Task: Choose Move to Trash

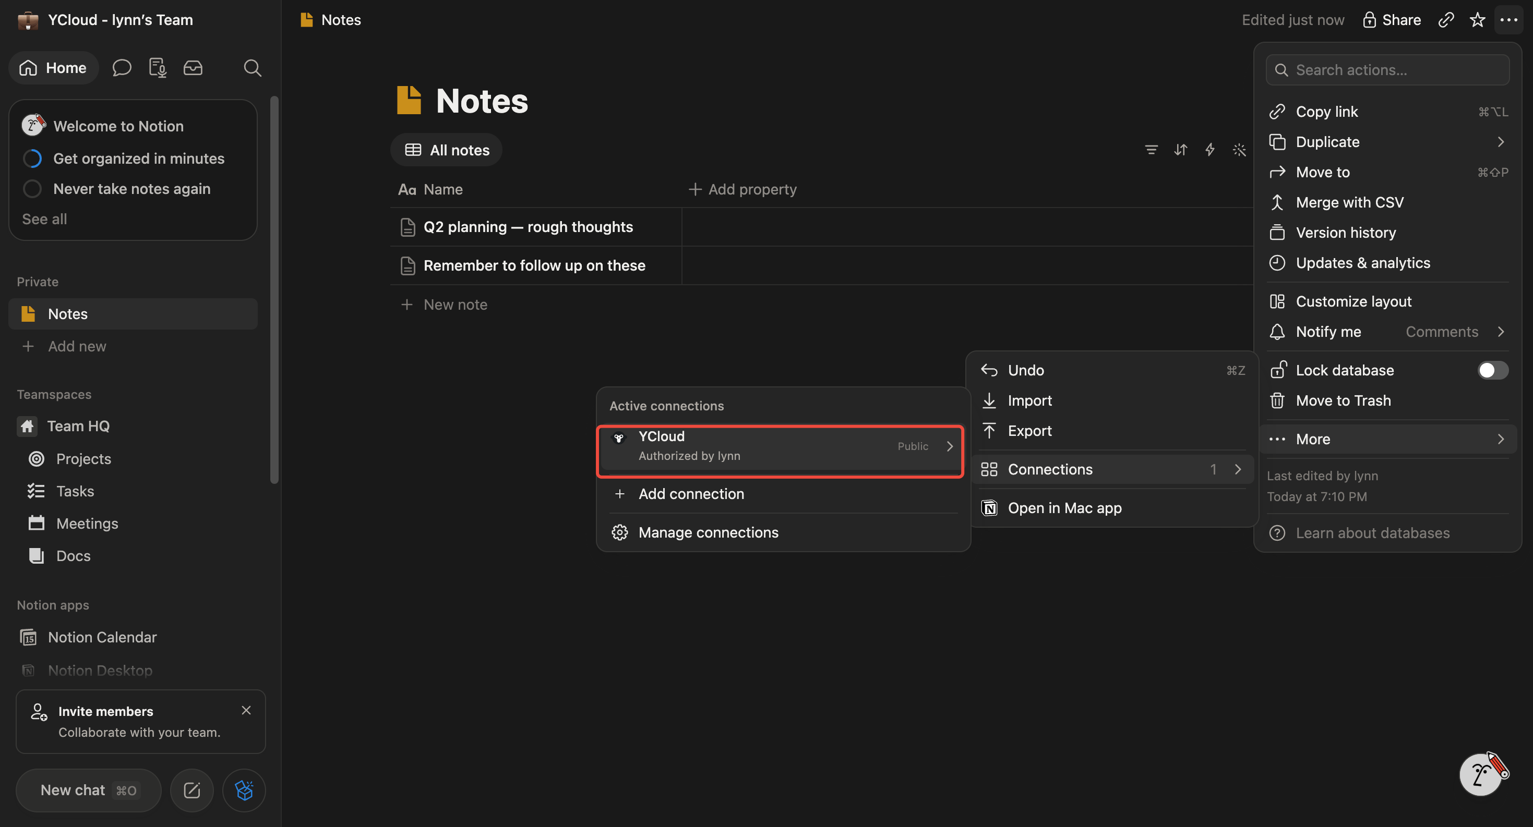Action: coord(1387,400)
